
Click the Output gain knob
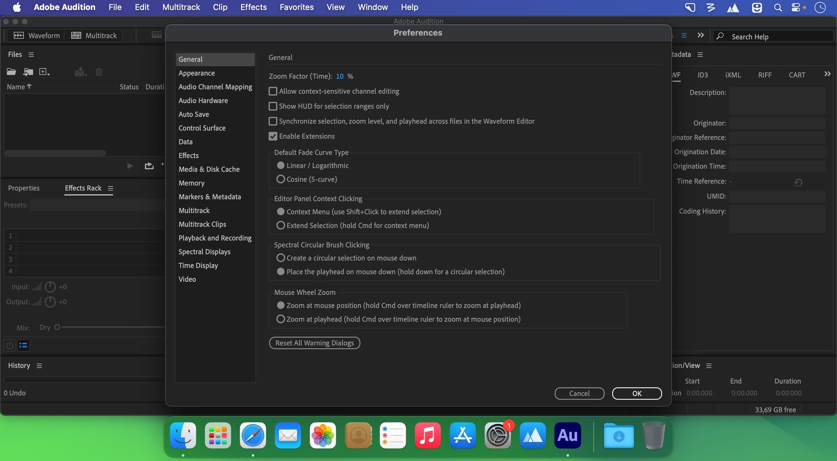click(x=50, y=302)
